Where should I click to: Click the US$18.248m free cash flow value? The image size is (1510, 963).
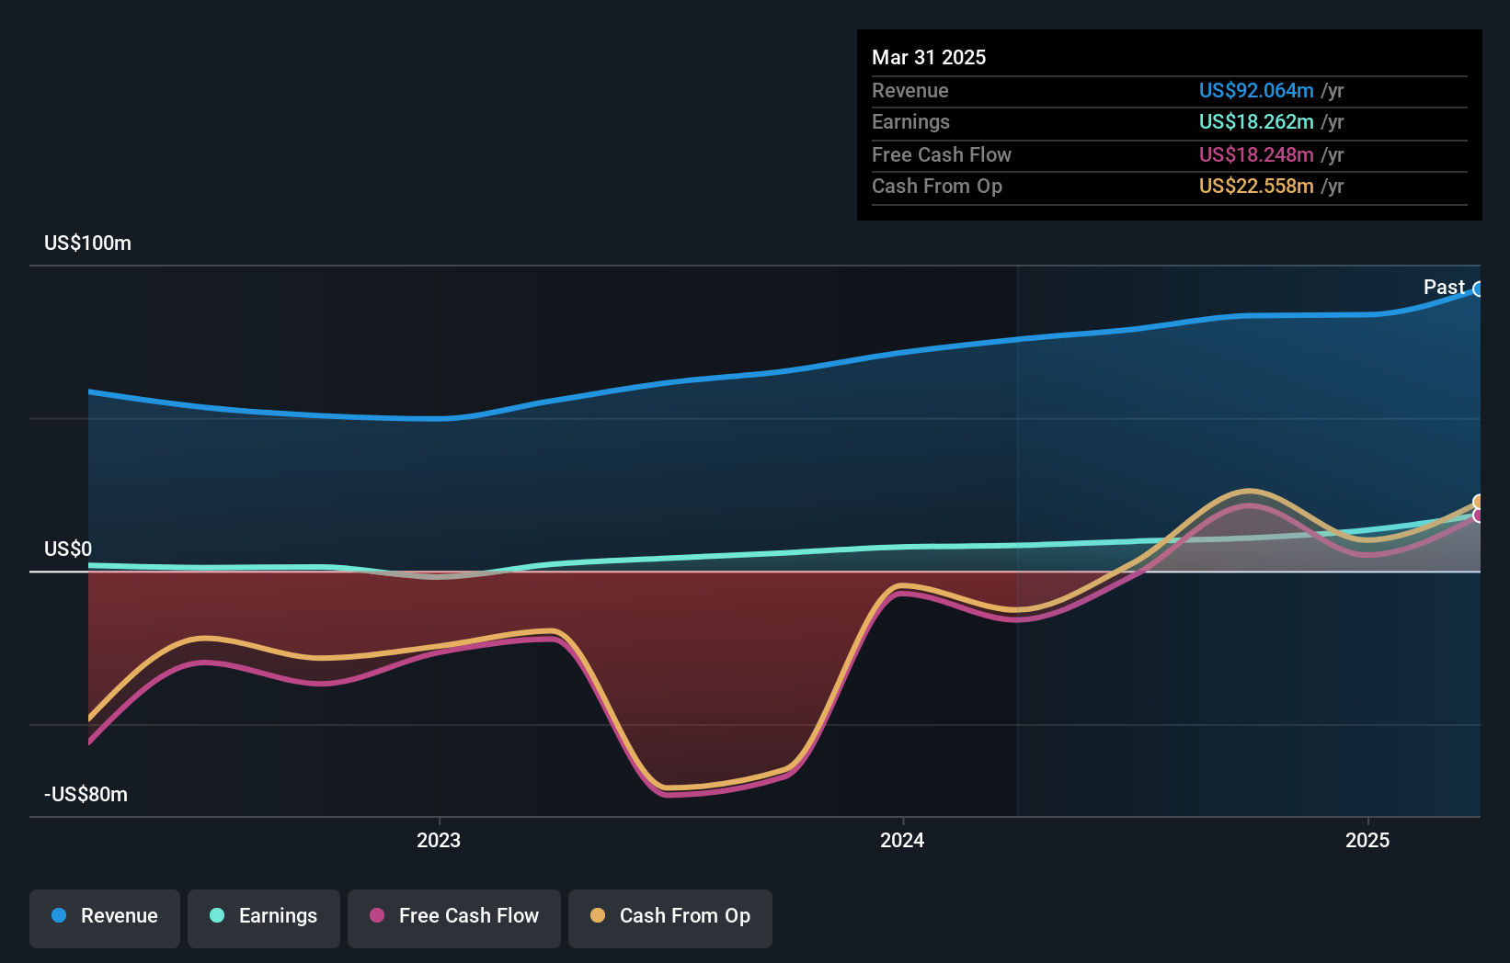click(1255, 155)
